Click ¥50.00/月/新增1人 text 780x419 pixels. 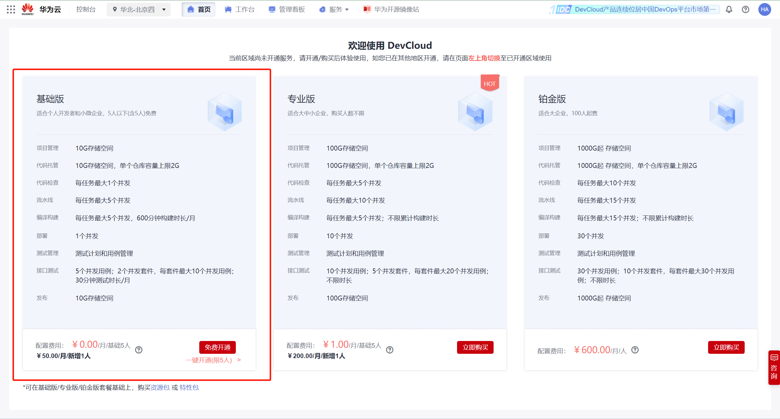click(63, 356)
